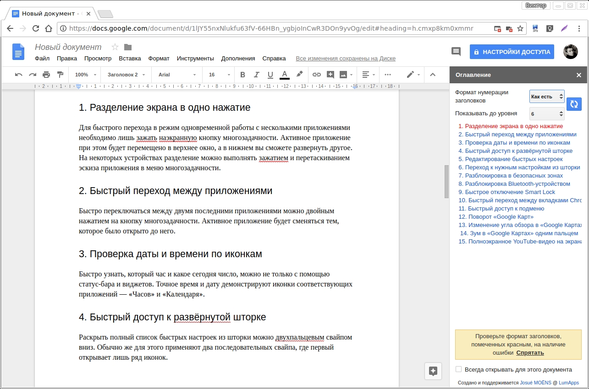Select the Paint format roller icon

click(x=60, y=75)
